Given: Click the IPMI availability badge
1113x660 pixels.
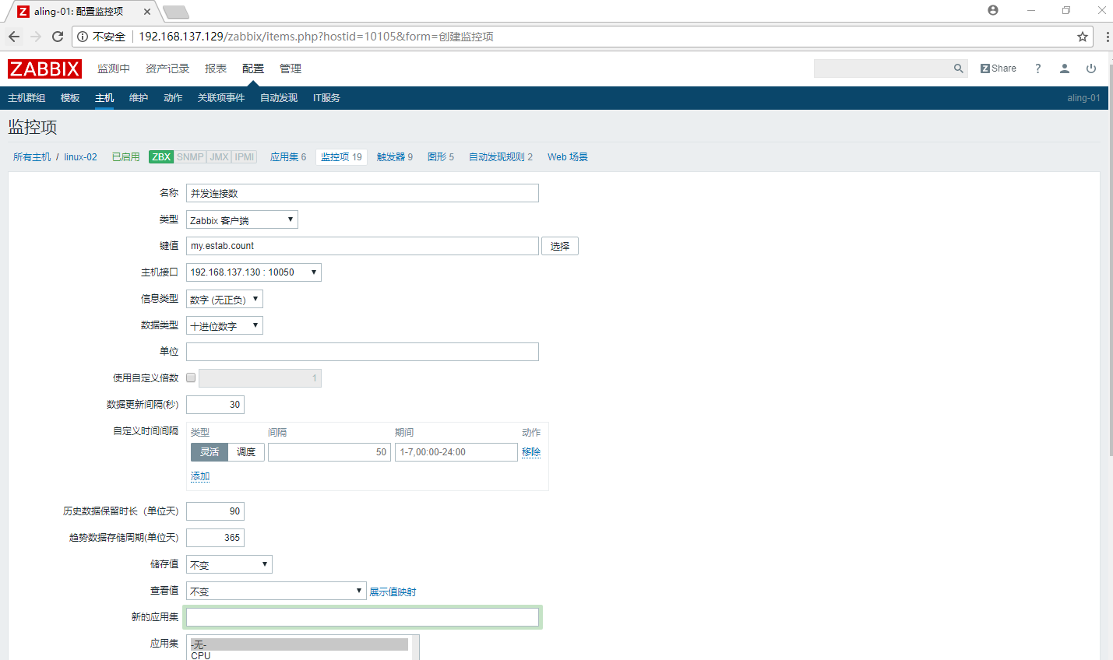Looking at the screenshot, I should click(245, 157).
